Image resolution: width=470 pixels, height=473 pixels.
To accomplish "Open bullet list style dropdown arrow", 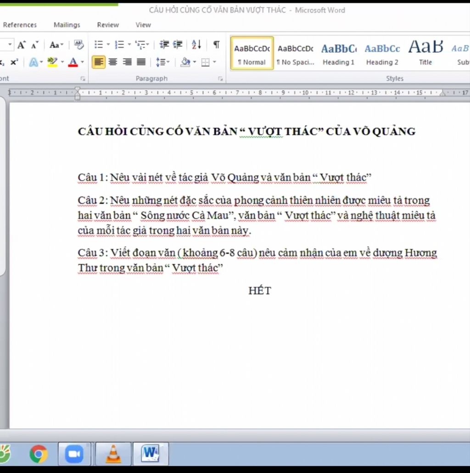I will pos(108,45).
